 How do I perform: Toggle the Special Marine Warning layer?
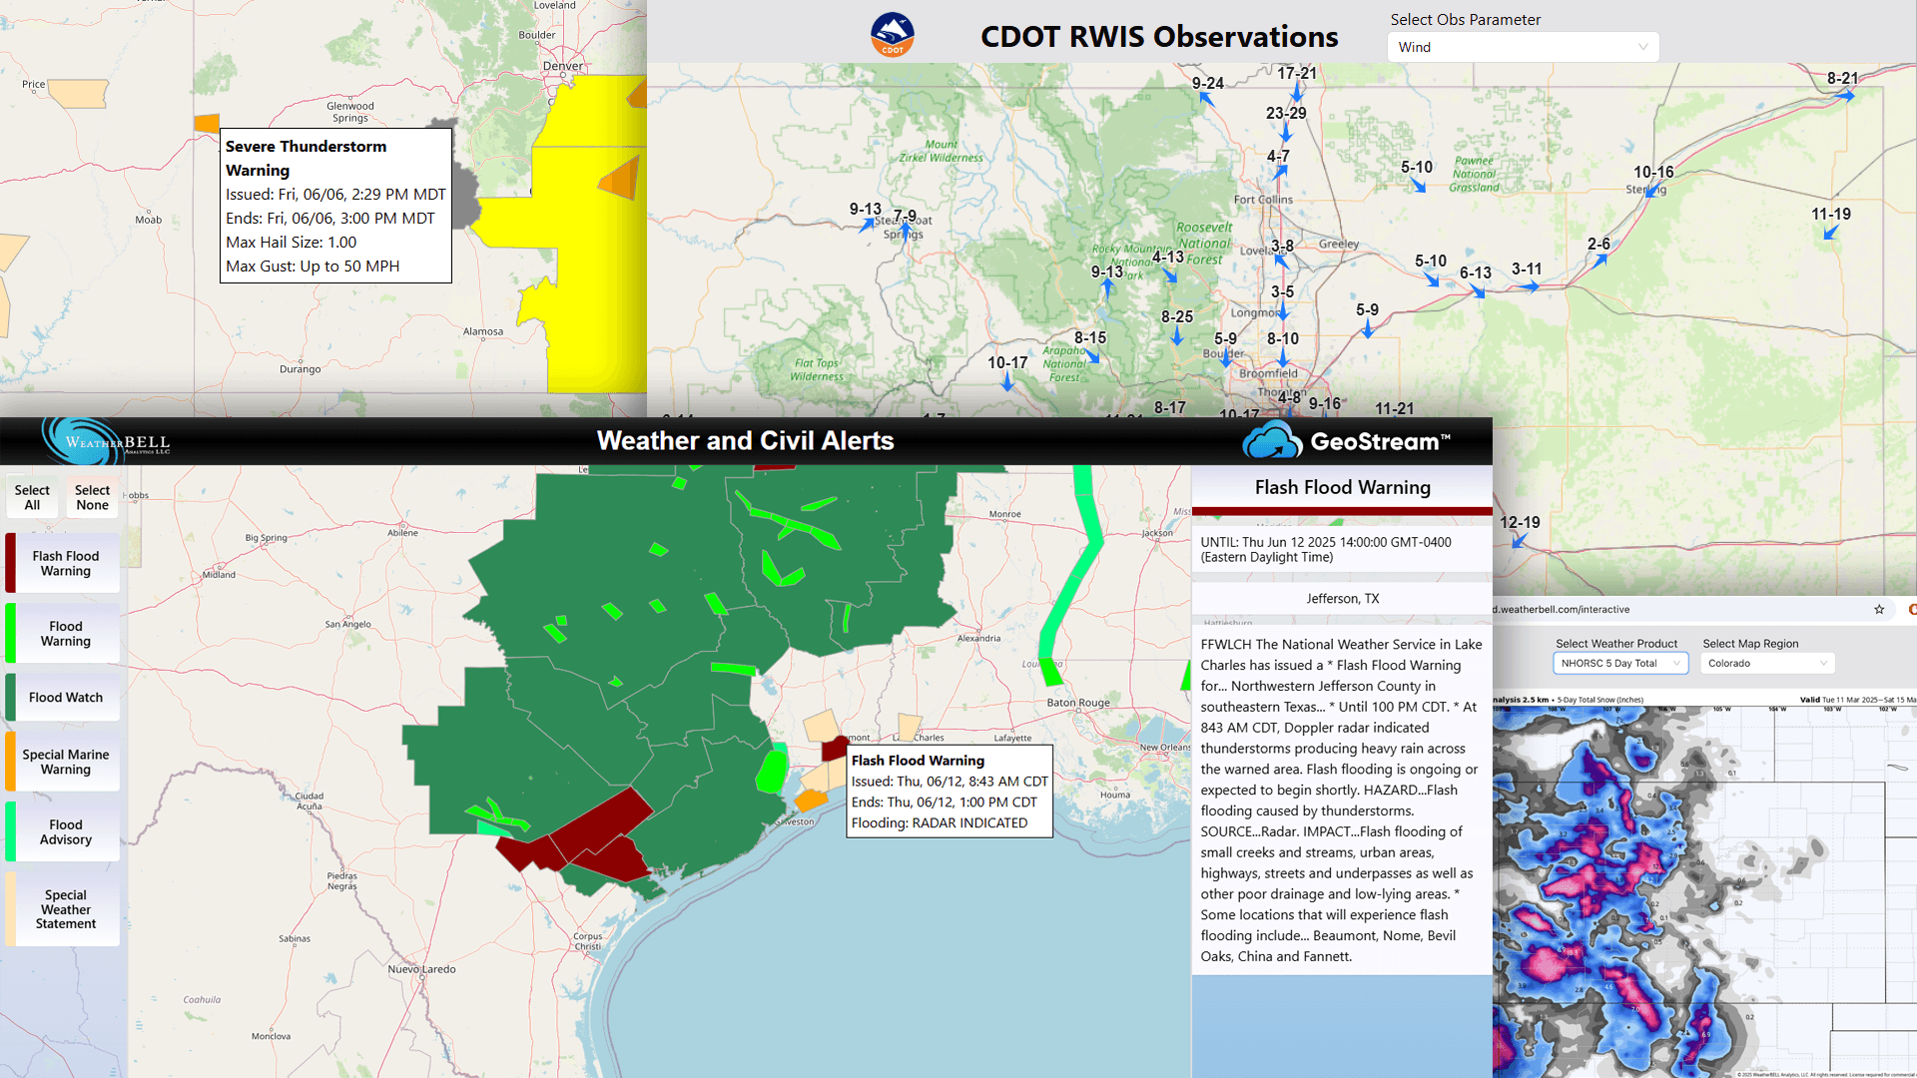click(65, 761)
